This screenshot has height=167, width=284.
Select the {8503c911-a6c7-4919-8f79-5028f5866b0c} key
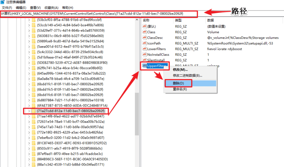(70, 148)
